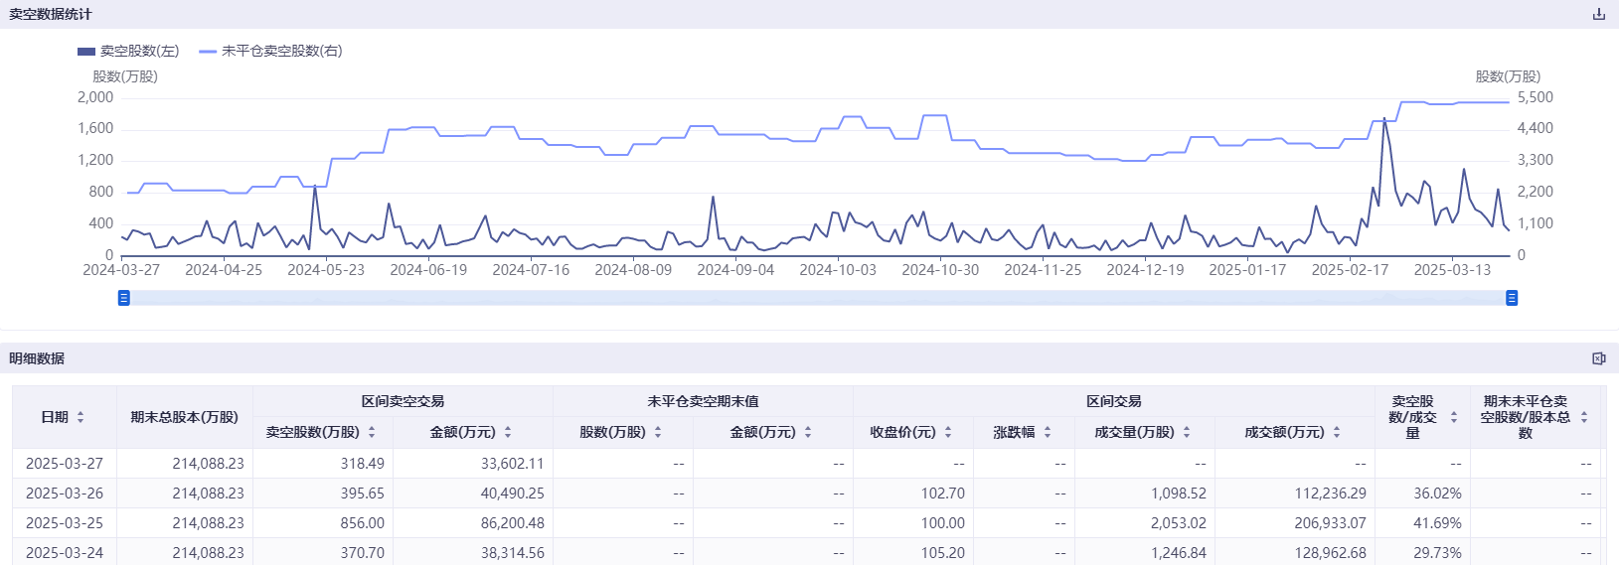The image size is (1619, 565).
Task: Sort by 成交额(万元) column icon
Action: click(x=1337, y=432)
